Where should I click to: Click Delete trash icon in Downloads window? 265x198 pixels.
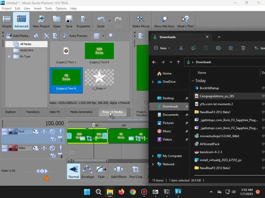(243, 48)
